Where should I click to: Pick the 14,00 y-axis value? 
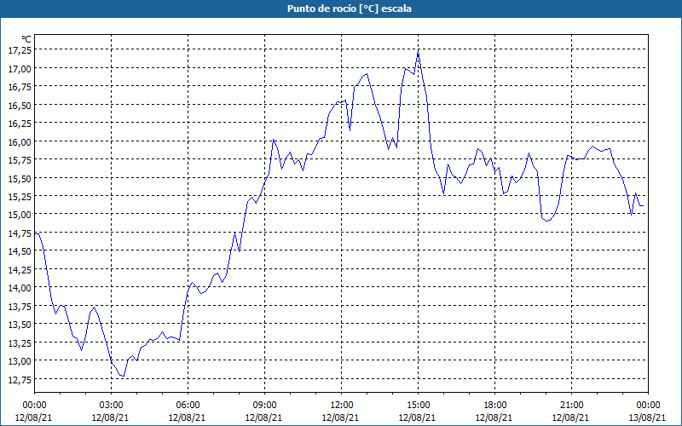20,288
